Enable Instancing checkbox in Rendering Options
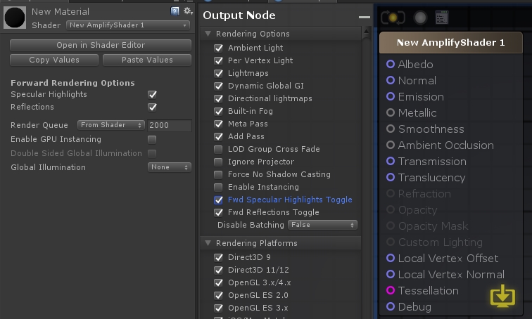This screenshot has width=532, height=319. click(x=218, y=188)
